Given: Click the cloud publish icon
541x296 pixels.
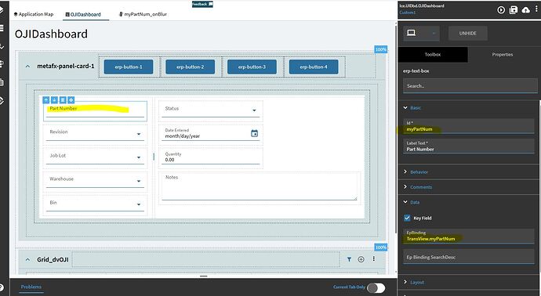Looking at the screenshot, I should tap(526, 10).
